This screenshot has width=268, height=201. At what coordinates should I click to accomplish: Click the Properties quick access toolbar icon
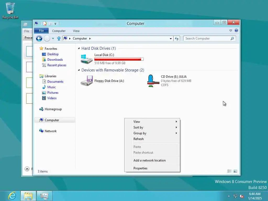44,24
